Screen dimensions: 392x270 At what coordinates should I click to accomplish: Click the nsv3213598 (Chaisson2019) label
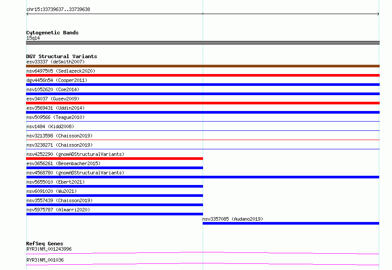59,136
